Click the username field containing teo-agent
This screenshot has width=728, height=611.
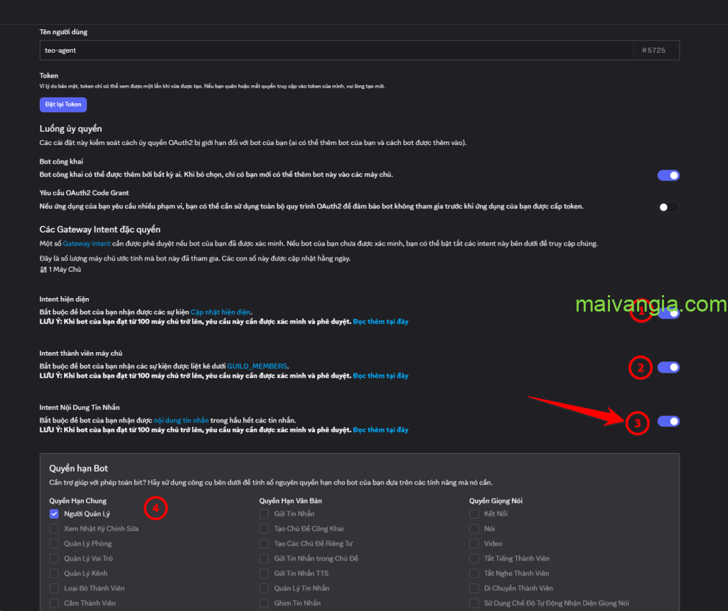pyautogui.click(x=334, y=51)
